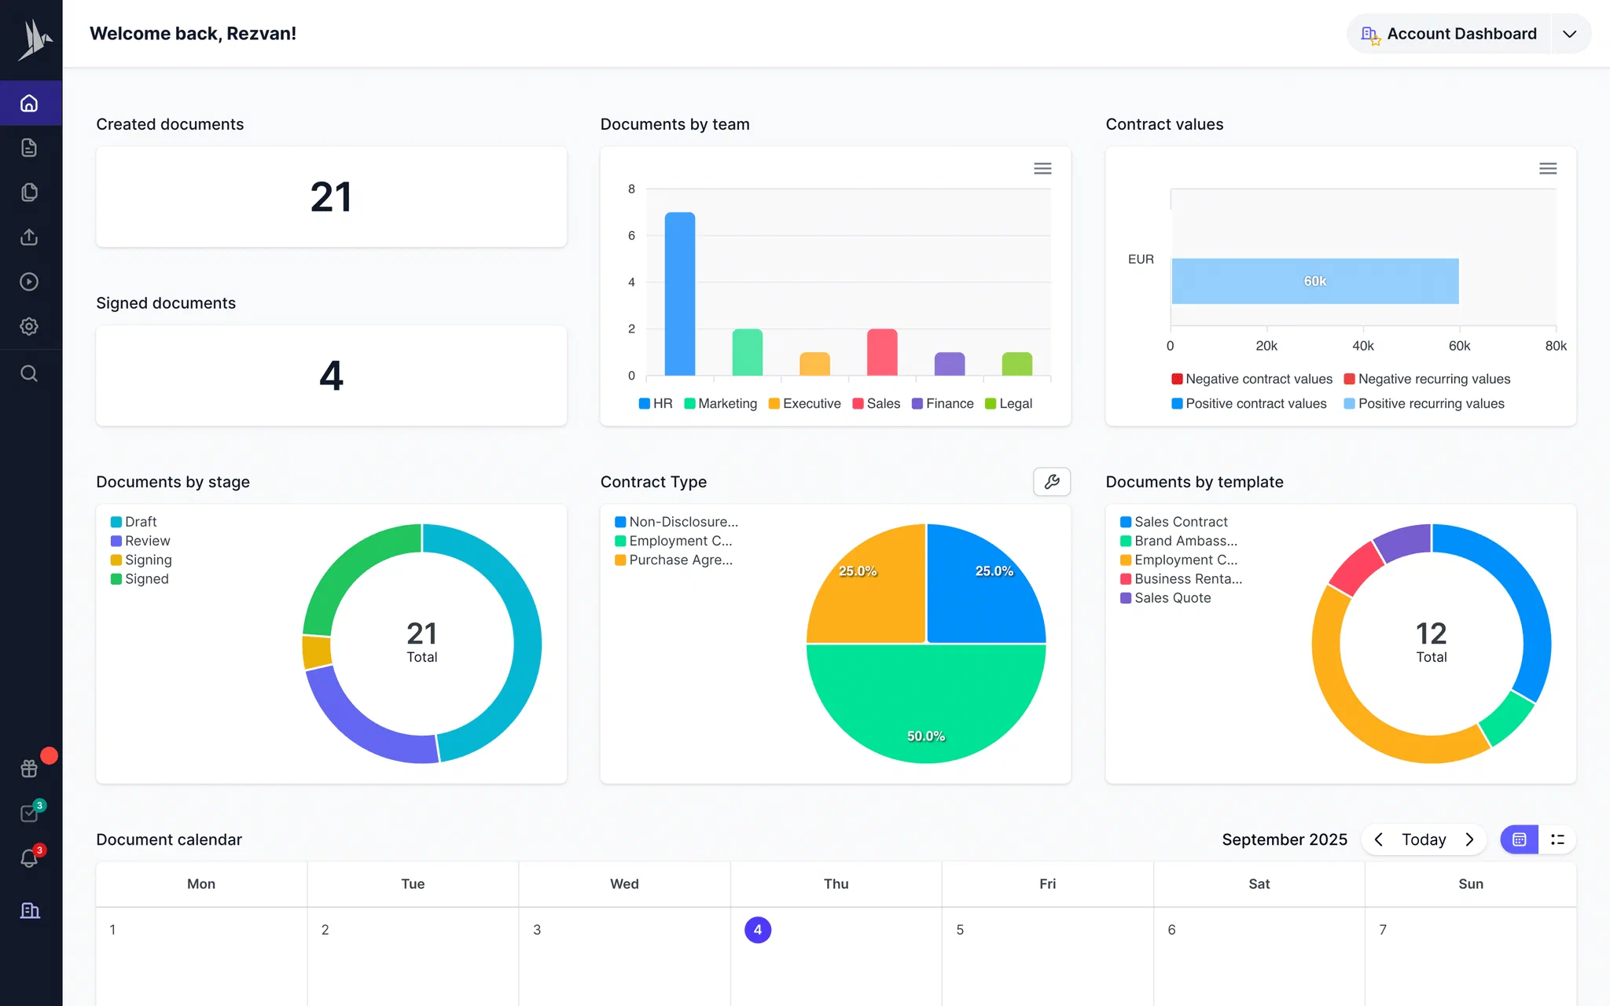Open the Home dashboard sidebar icon
The image size is (1610, 1006).
[x=29, y=103]
